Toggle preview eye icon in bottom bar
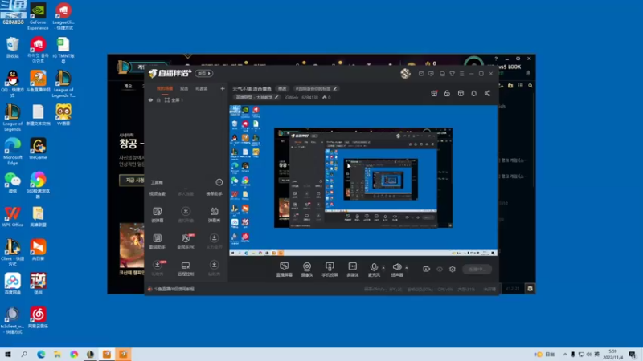643x361 pixels. point(440,269)
